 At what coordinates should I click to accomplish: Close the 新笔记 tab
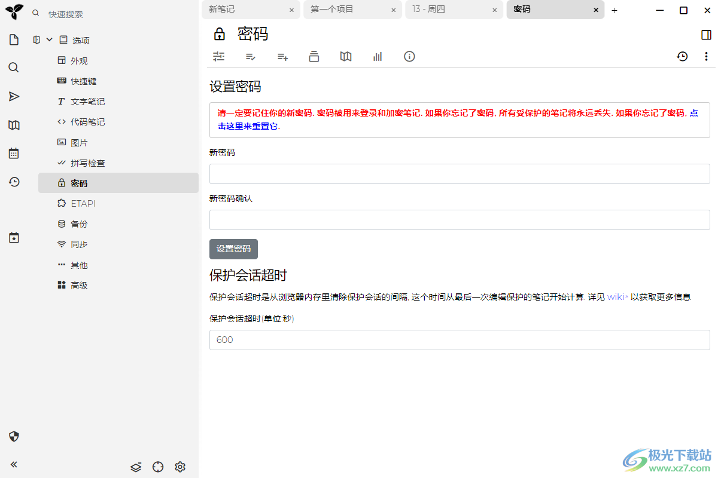(x=291, y=10)
